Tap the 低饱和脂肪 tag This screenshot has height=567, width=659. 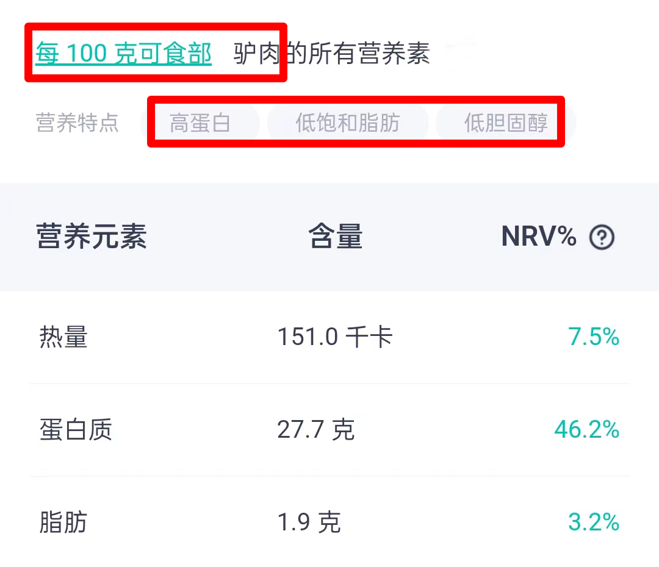pos(347,123)
